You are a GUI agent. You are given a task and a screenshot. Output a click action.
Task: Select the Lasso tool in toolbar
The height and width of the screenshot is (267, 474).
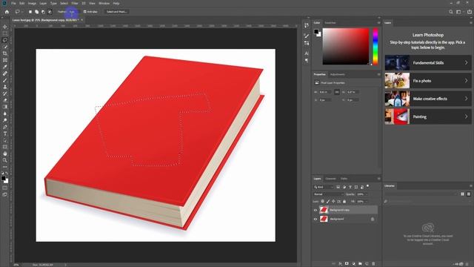[x=5, y=40]
